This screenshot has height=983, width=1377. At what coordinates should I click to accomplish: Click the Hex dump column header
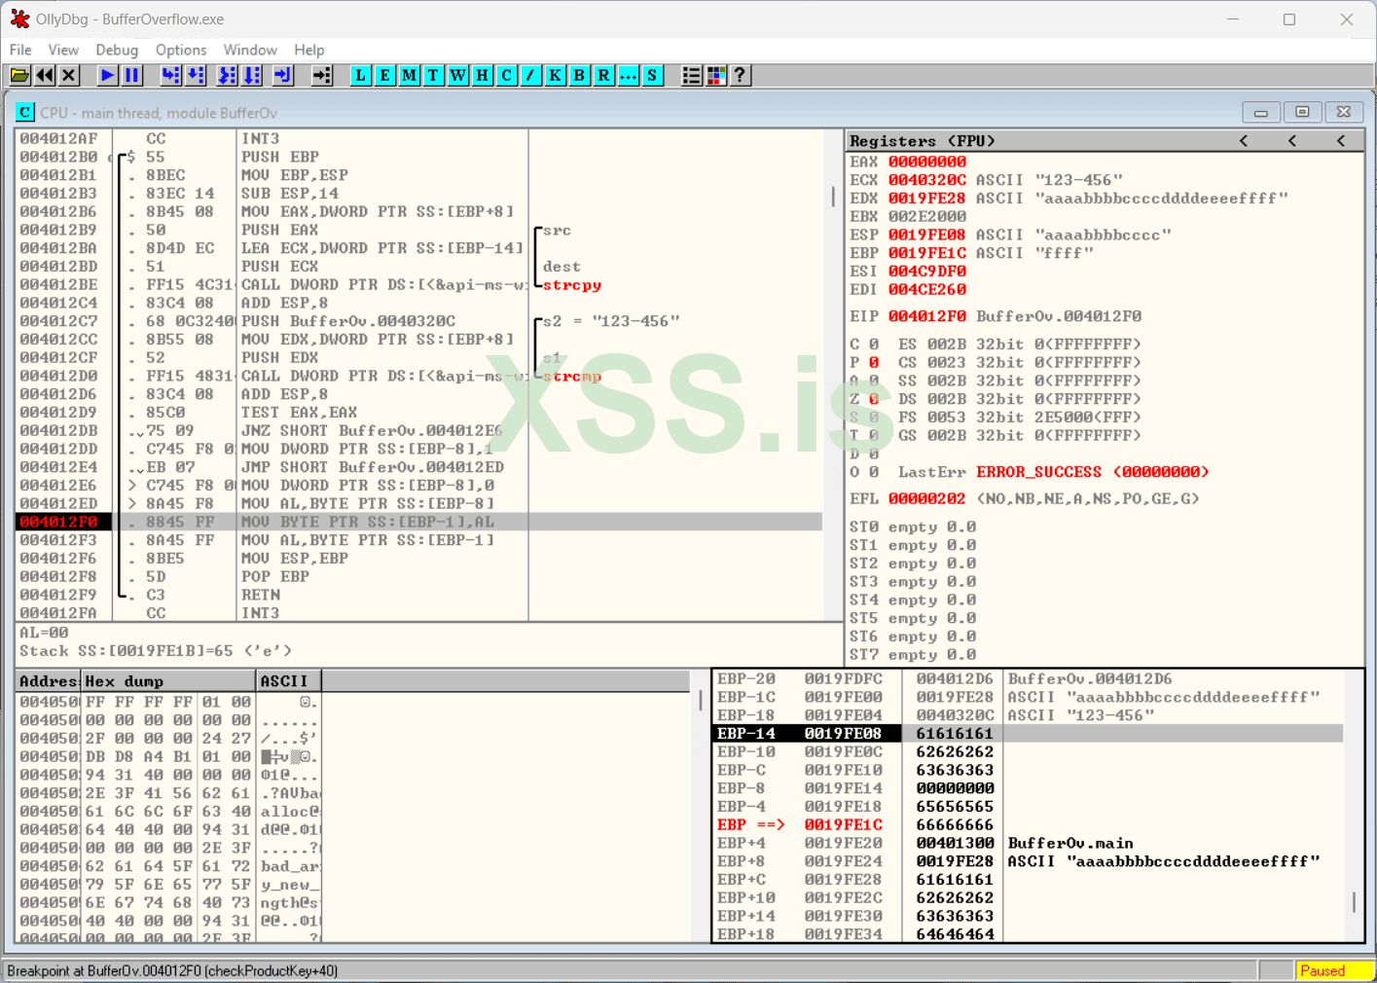tap(168, 681)
